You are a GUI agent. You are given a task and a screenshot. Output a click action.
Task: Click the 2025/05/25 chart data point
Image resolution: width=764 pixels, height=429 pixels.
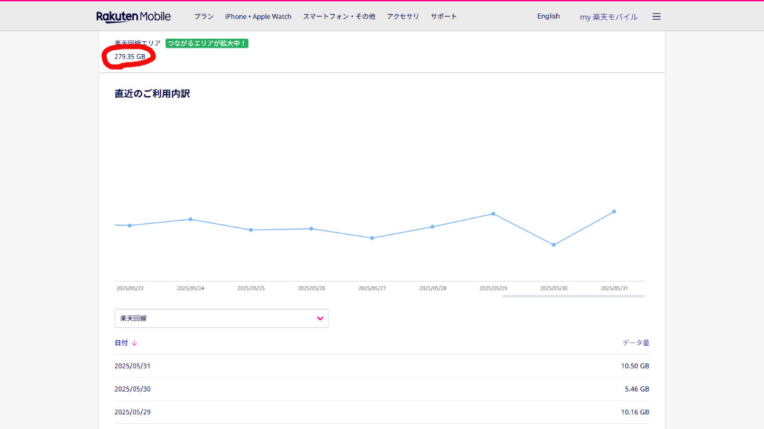click(251, 229)
